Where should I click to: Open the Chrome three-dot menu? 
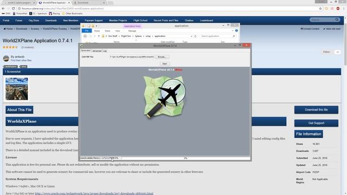coord(344,9)
